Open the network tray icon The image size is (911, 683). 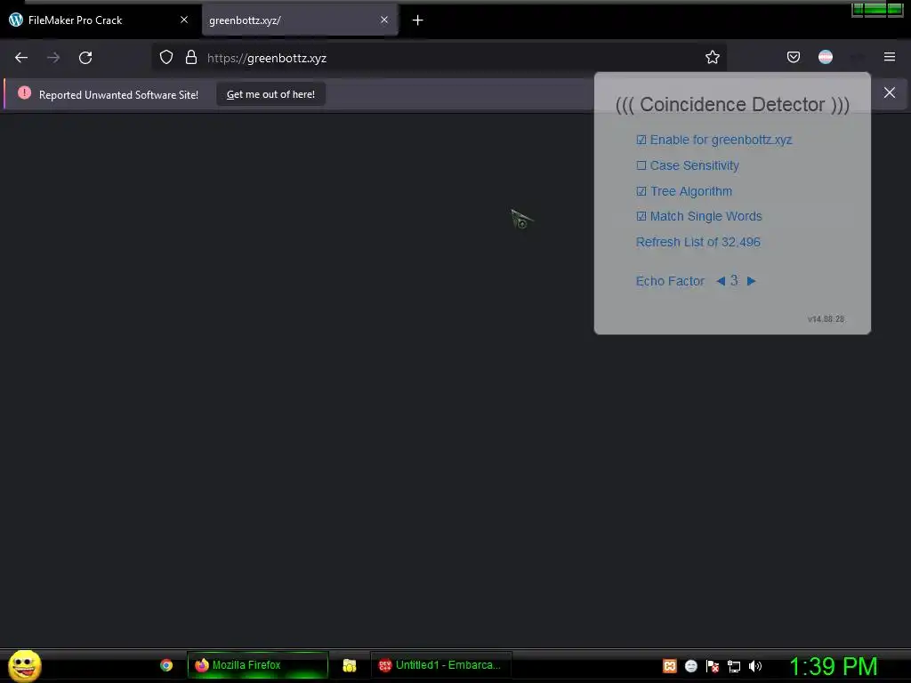734,666
